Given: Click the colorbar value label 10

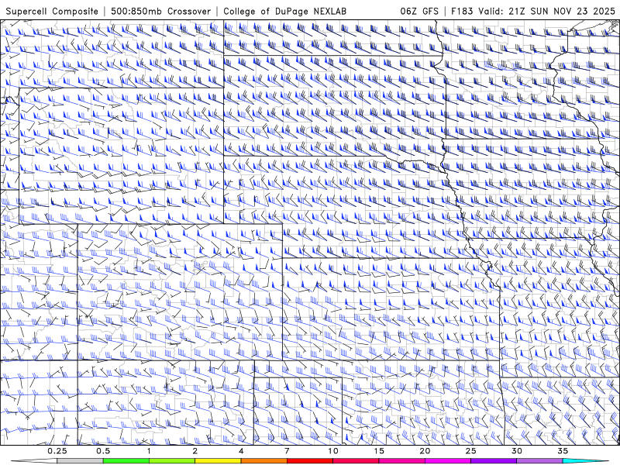Looking at the screenshot, I should [333, 451].
